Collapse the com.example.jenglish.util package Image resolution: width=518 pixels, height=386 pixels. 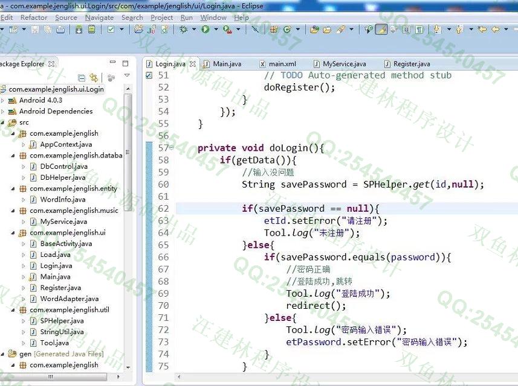[13, 310]
